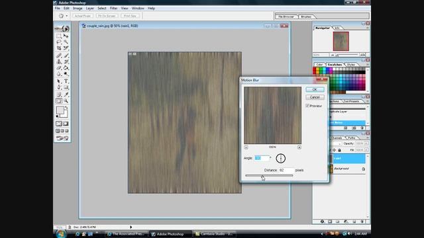Select the Path Selection tool
424x238 pixels.
point(59,81)
